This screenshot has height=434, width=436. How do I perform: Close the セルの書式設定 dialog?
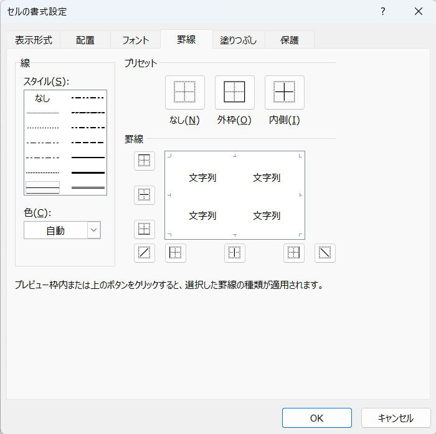point(419,11)
